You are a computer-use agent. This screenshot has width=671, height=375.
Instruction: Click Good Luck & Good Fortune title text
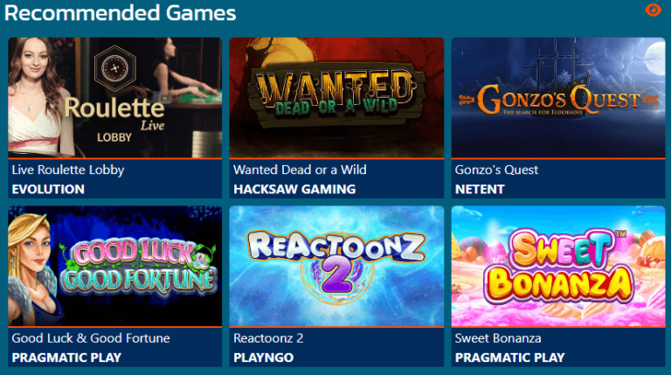coord(91,338)
